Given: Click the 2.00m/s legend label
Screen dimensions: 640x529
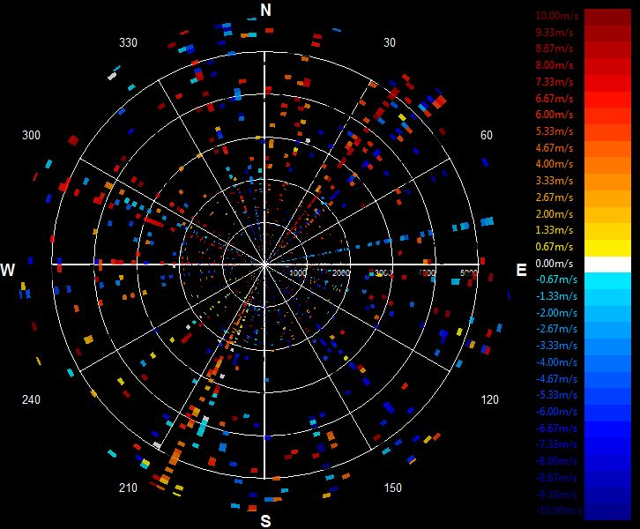Looking at the screenshot, I should pos(554,214).
